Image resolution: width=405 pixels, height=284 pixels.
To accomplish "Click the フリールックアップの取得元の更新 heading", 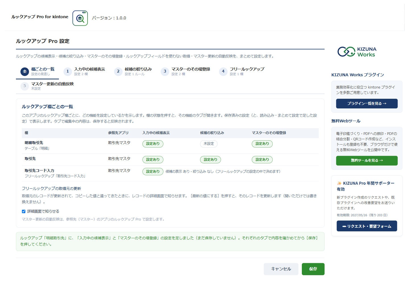I will pyautogui.click(x=51, y=189).
